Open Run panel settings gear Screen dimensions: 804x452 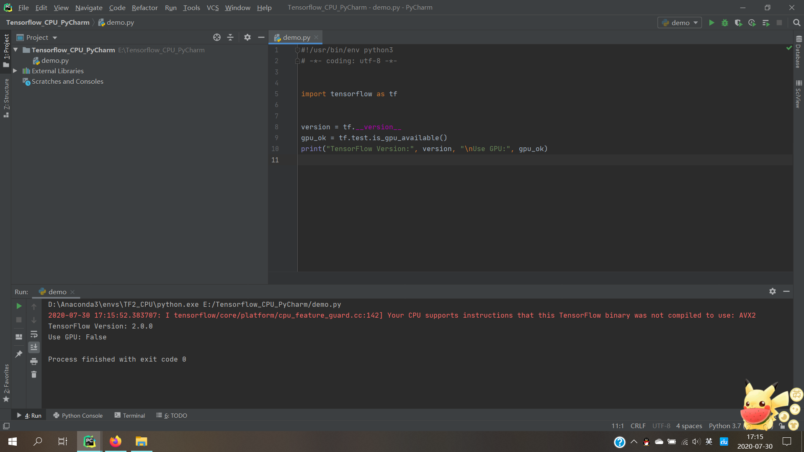[x=773, y=291]
